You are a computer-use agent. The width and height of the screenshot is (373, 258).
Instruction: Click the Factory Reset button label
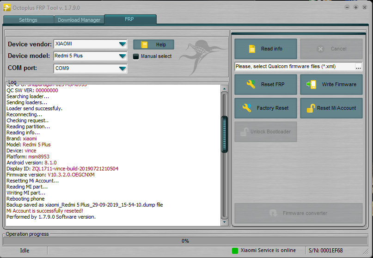(x=273, y=108)
